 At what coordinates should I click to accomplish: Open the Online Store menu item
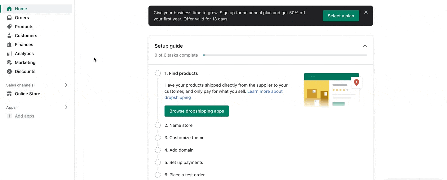click(x=28, y=94)
